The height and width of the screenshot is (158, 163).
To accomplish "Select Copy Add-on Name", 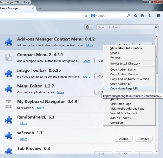I will coord(129,70).
